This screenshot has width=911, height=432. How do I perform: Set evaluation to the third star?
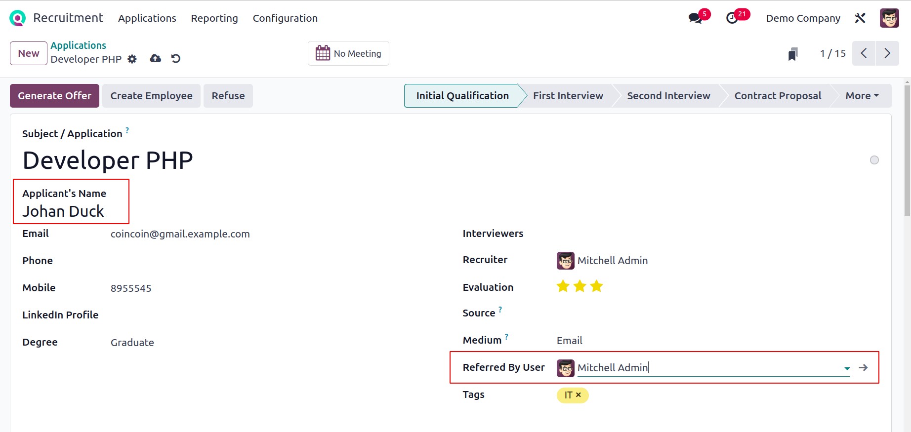pyautogui.click(x=596, y=286)
